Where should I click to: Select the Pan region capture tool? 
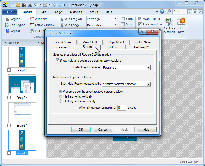(x=7, y=25)
